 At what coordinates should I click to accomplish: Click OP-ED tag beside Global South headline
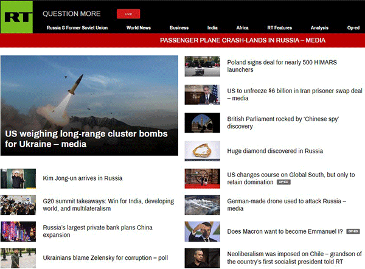pos(283,182)
